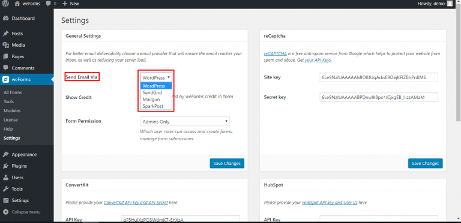
Task: Click the Comments sidebar icon
Action: [x=5, y=68]
